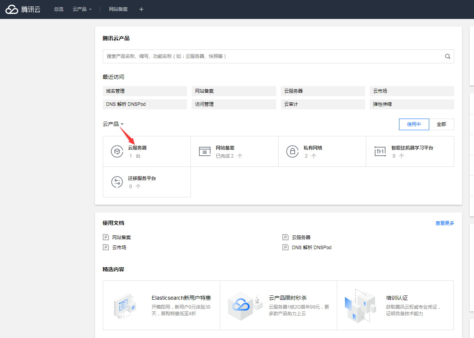This screenshot has height=338, width=474.
Task: Open recent visit 云市场
Action: pos(412,91)
